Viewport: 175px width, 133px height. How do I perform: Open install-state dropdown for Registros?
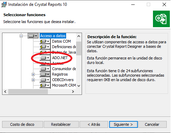pos(45,74)
